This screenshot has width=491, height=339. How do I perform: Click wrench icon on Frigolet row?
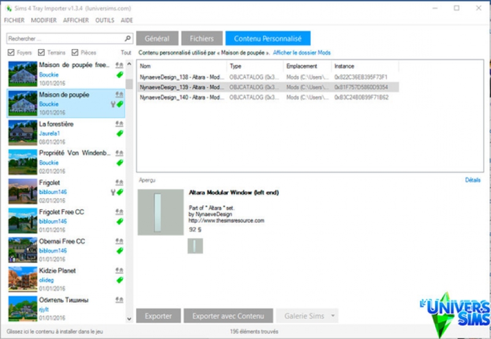click(113, 192)
